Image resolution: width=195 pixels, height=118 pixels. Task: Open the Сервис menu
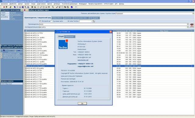33,4
